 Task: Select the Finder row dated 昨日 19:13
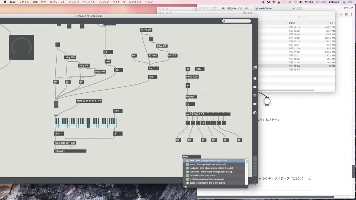point(297,27)
